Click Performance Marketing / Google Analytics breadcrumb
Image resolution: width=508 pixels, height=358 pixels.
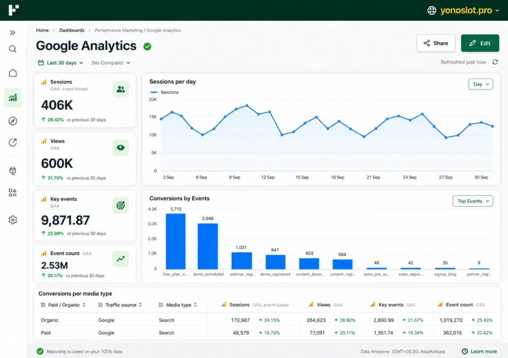pyautogui.click(x=138, y=30)
